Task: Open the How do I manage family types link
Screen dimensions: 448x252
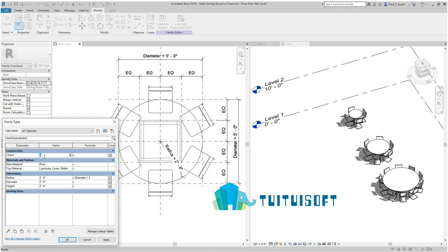Action: (x=23, y=239)
